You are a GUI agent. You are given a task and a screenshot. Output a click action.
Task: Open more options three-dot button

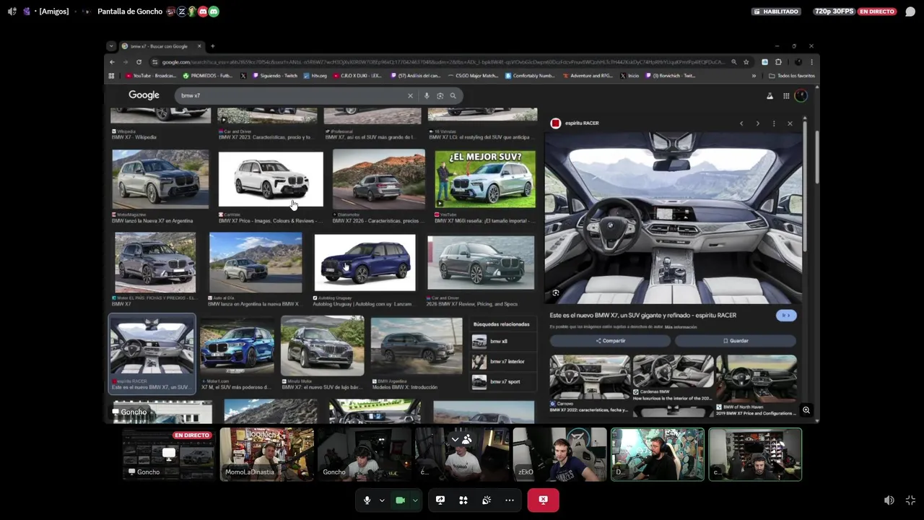pos(510,500)
